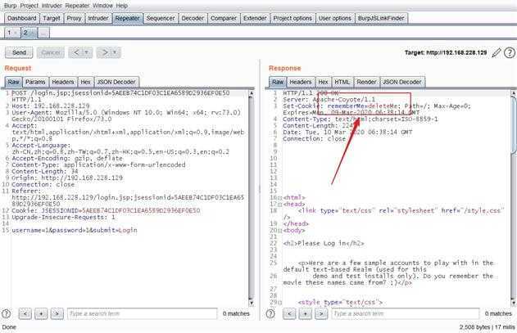Focus the request search term field
The height and width of the screenshot is (333, 517).
coord(142,313)
